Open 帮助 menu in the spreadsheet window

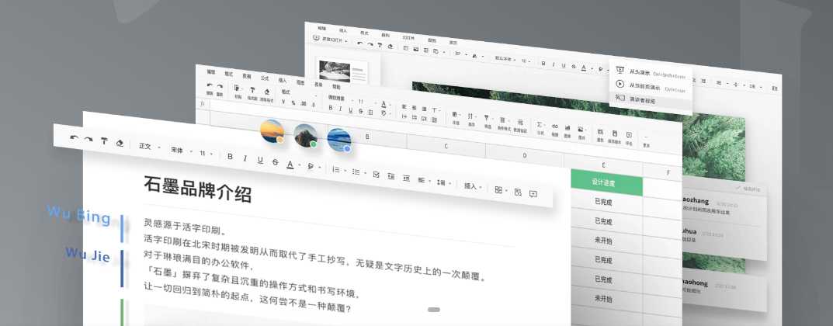[337, 86]
